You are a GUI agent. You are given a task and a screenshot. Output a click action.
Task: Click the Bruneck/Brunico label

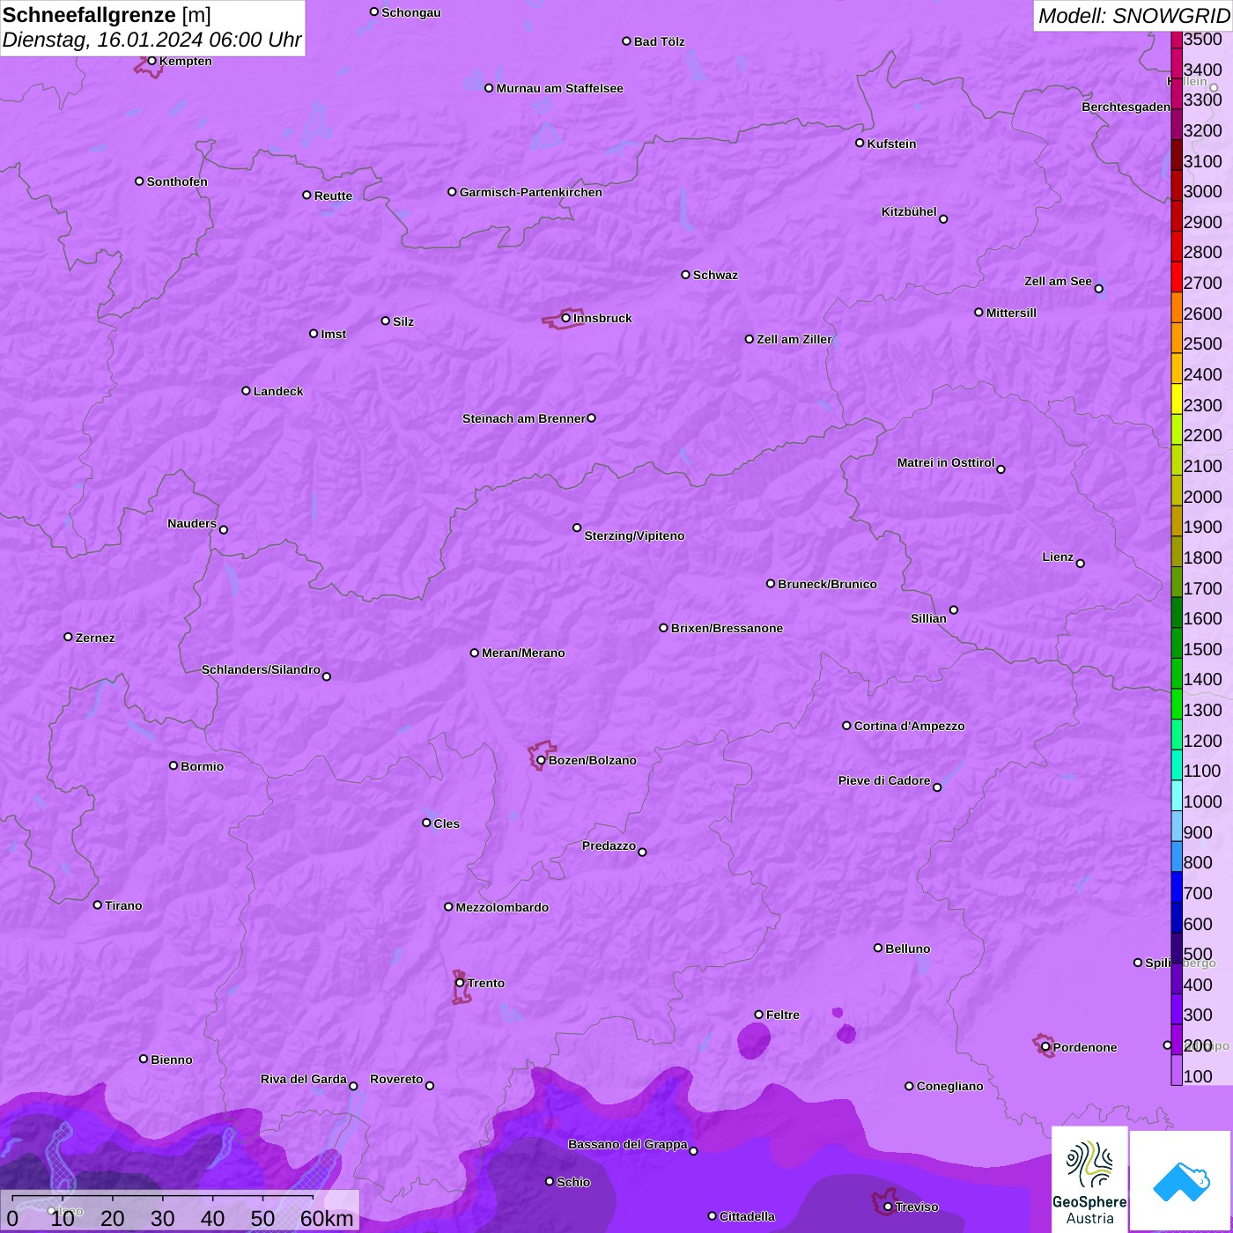[x=827, y=584]
